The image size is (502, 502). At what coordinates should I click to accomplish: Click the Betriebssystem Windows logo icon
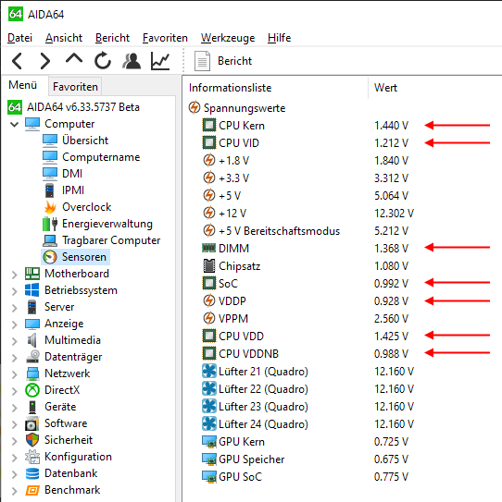(32, 290)
